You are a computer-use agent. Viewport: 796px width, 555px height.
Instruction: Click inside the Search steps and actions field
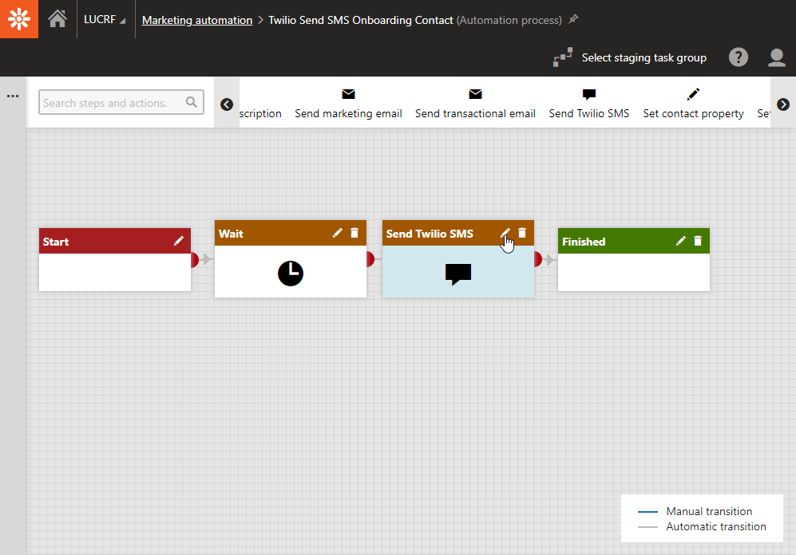(112, 102)
